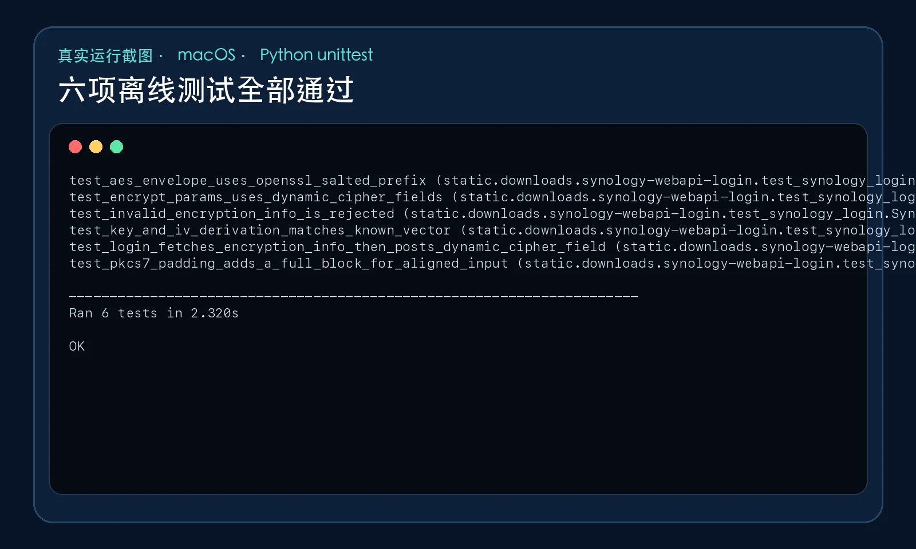
Task: Click the OK result text
Action: click(x=77, y=347)
